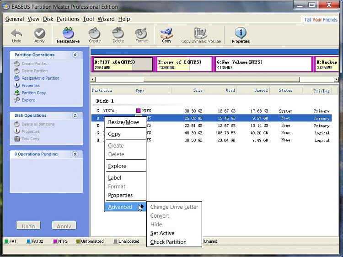
Task: Select Check Partition in Advanced submenu
Action: click(168, 242)
